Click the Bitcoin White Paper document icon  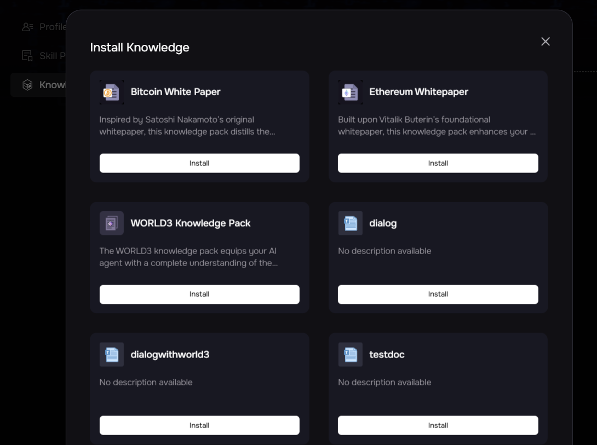[111, 92]
